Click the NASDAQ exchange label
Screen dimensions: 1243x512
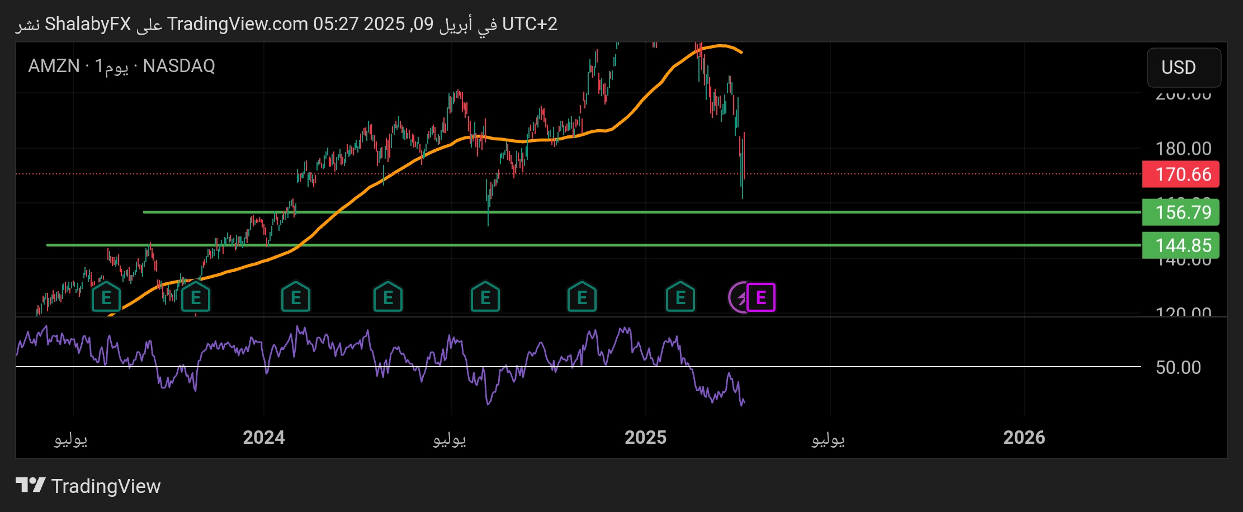click(x=179, y=66)
